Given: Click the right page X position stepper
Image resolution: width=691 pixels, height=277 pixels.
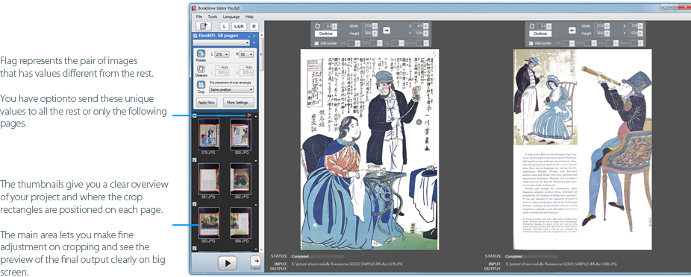Looking at the screenshot, I should [x=640, y=26].
